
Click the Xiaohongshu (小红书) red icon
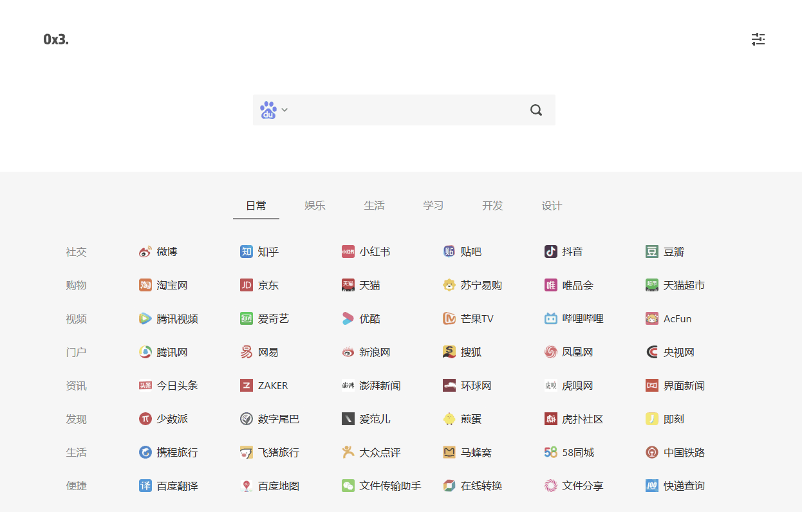[x=348, y=251]
